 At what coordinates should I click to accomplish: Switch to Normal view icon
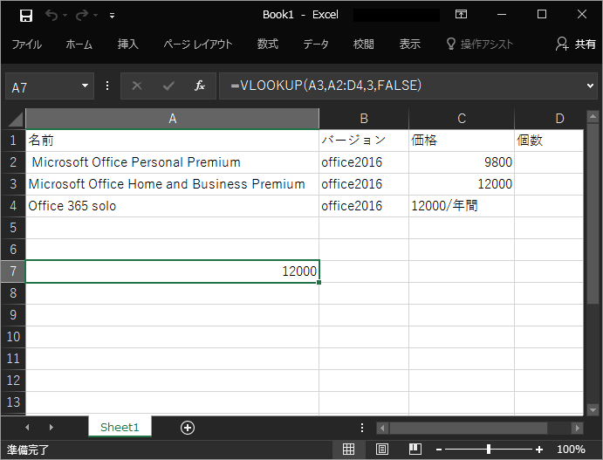pyautogui.click(x=348, y=449)
